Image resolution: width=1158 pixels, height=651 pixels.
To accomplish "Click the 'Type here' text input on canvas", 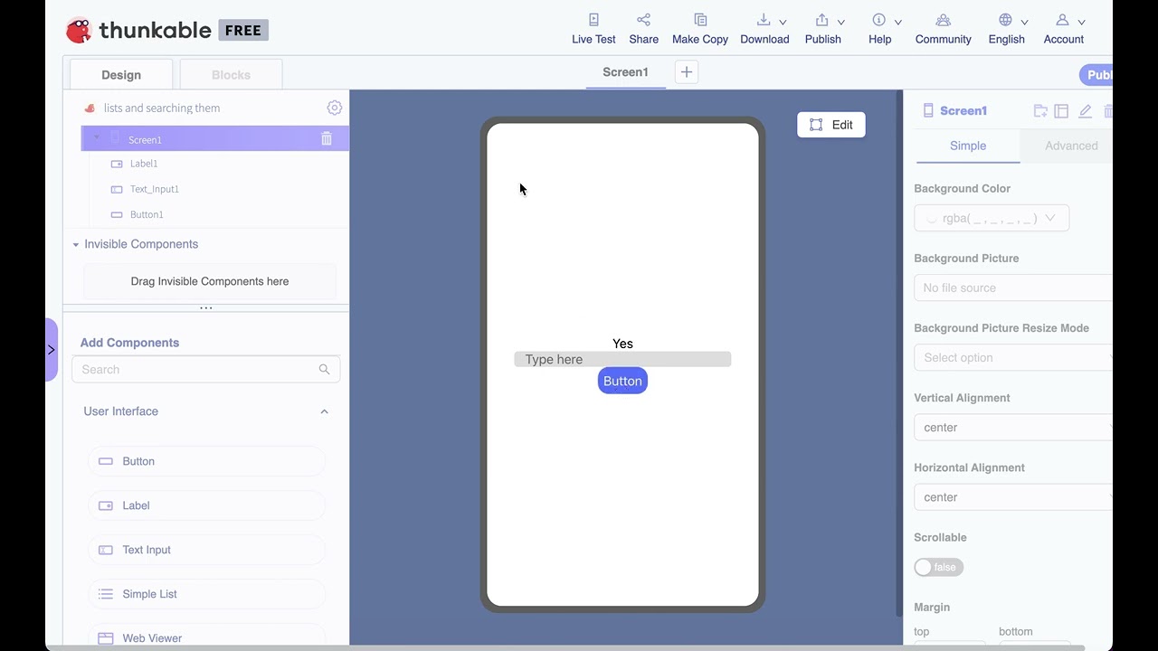I will [x=622, y=359].
